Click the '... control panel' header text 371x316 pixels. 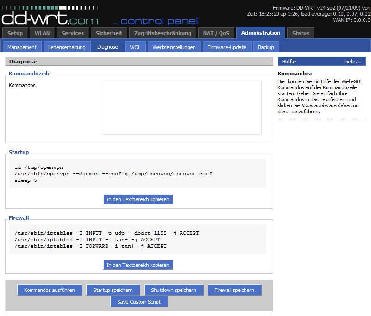tap(155, 21)
